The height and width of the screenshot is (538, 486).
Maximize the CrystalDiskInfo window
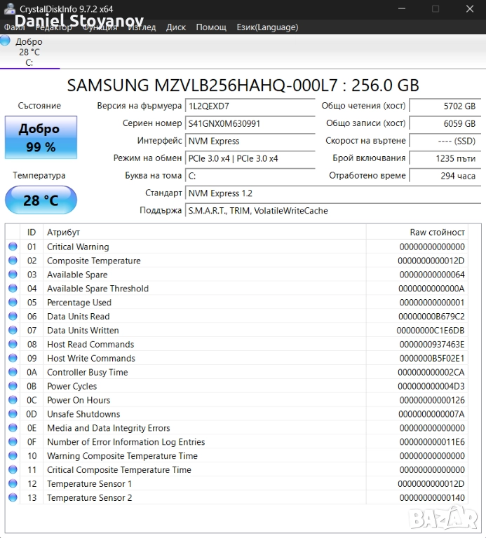(x=436, y=8)
